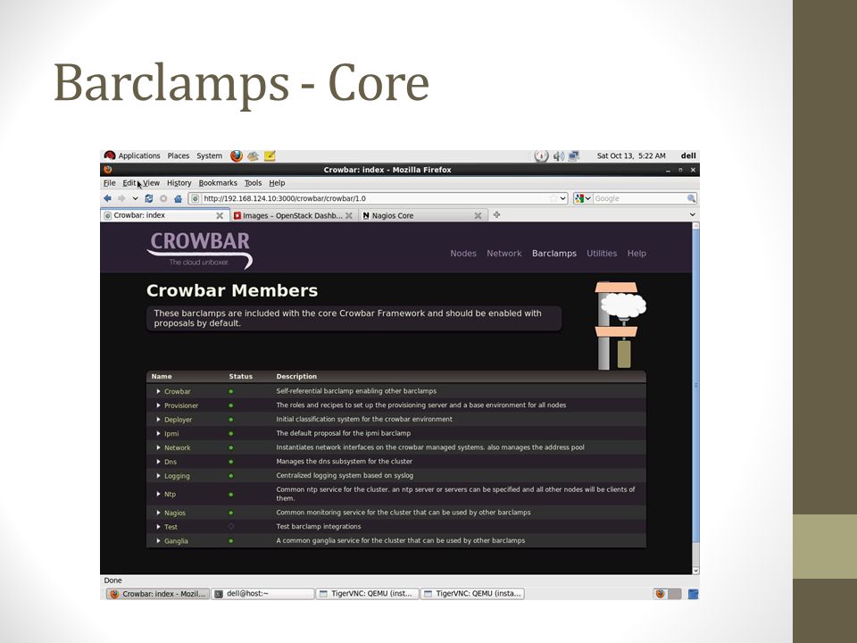The height and width of the screenshot is (643, 857).
Task: Click the clock Sat Oct 13, 5:22 AM
Action: pyautogui.click(x=631, y=155)
